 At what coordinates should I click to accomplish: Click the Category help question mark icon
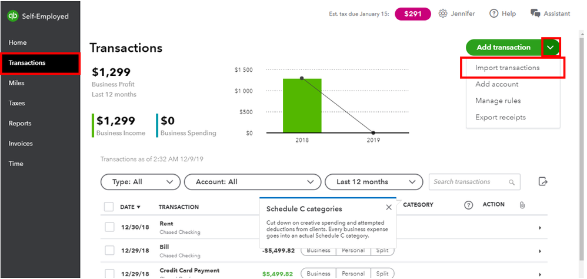tap(468, 205)
